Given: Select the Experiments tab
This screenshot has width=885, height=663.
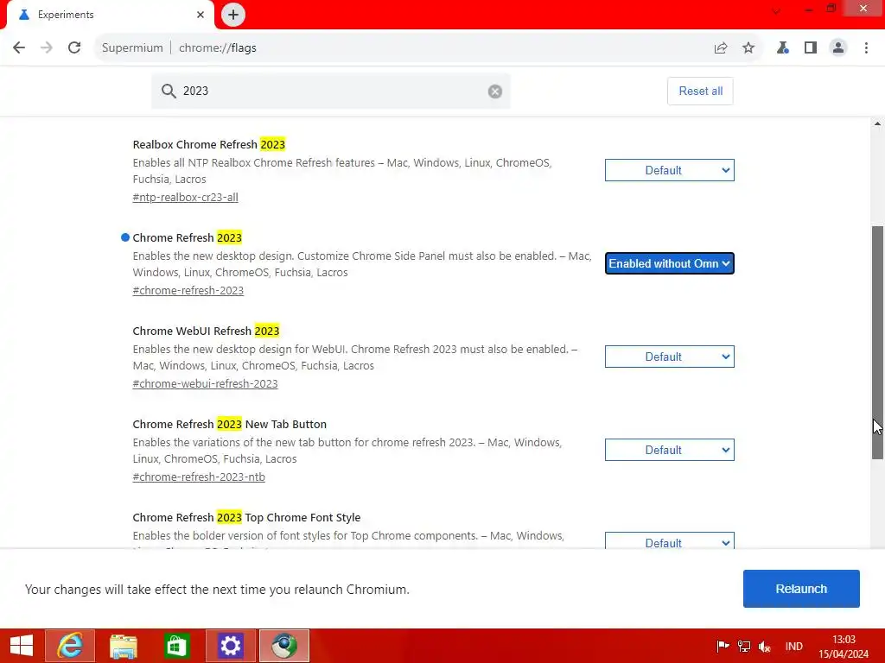Looking at the screenshot, I should click(110, 15).
